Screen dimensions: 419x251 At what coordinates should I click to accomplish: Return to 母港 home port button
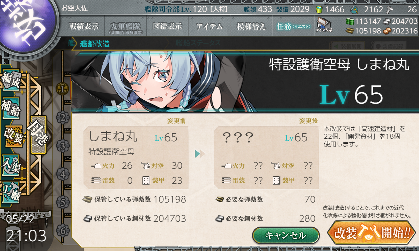point(38,135)
